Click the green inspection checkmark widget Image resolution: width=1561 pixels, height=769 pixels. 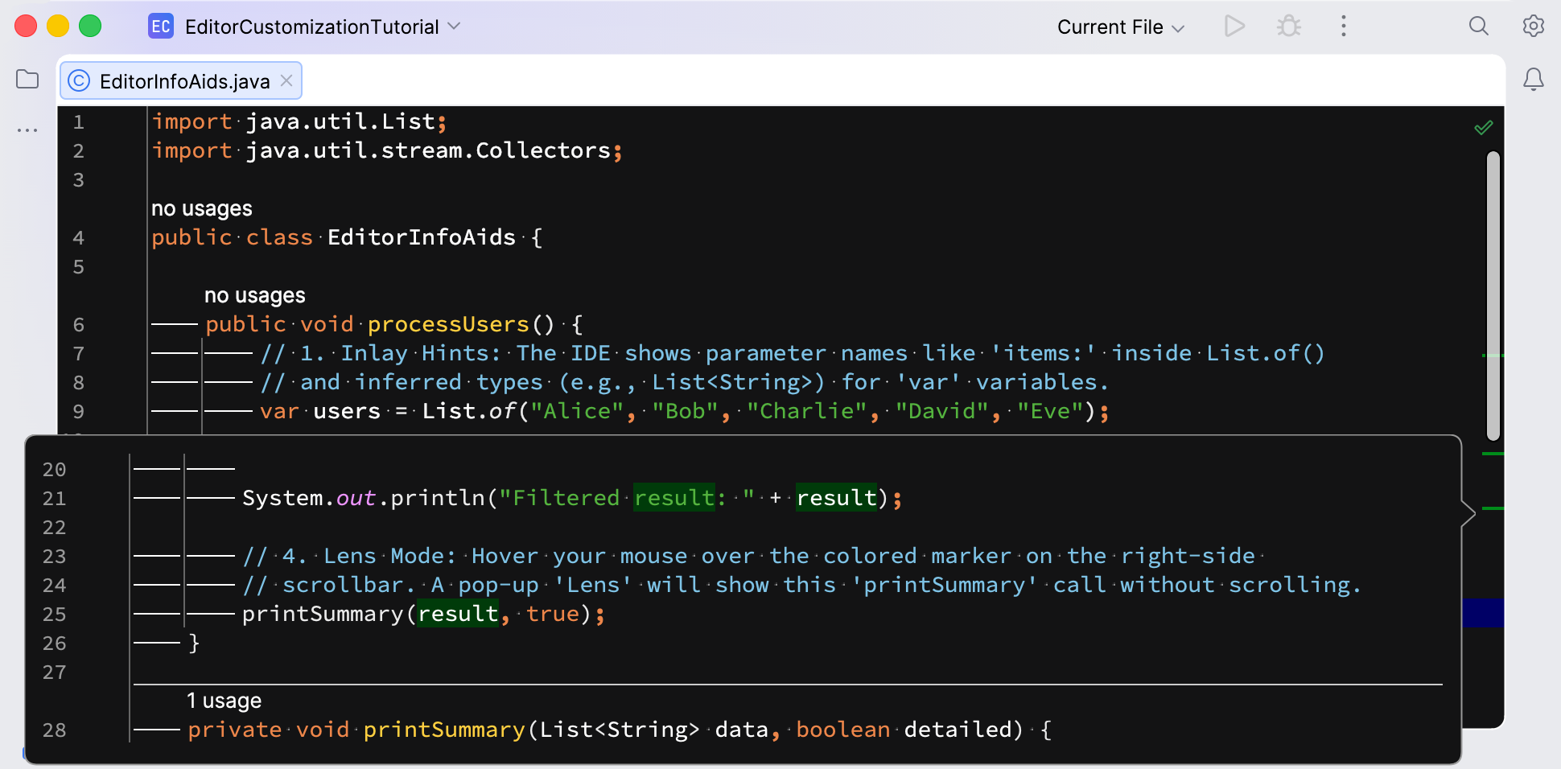point(1484,127)
